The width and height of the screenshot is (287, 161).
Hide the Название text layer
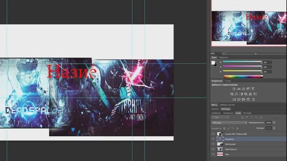click(213, 139)
